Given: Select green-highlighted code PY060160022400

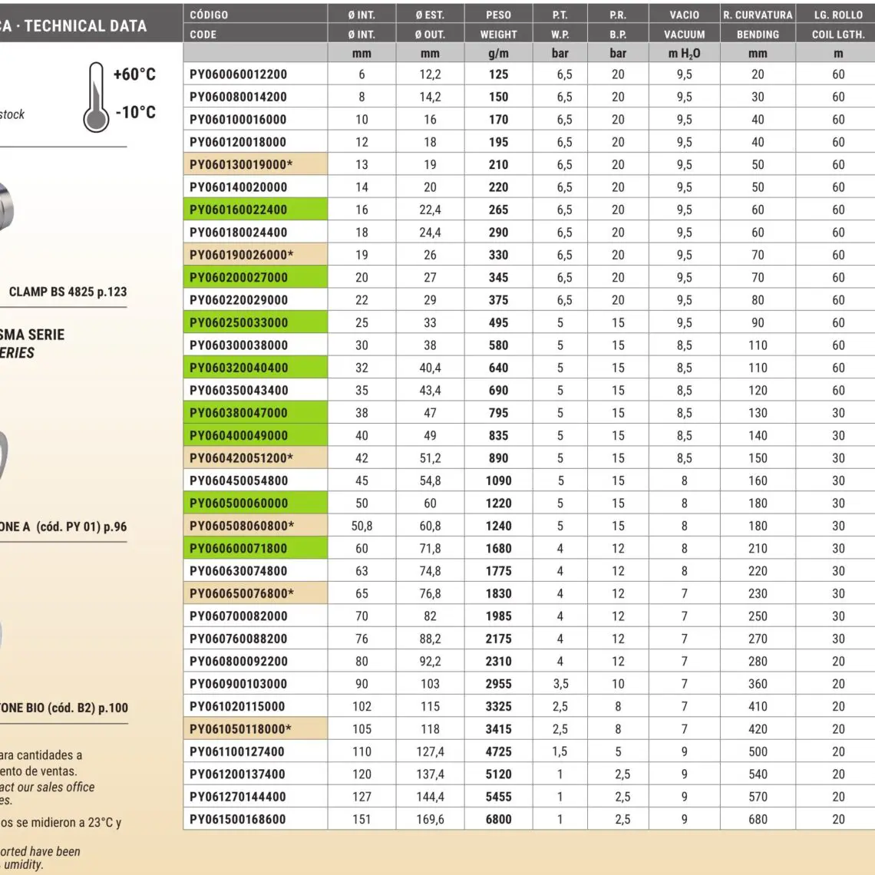Looking at the screenshot, I should tap(239, 210).
